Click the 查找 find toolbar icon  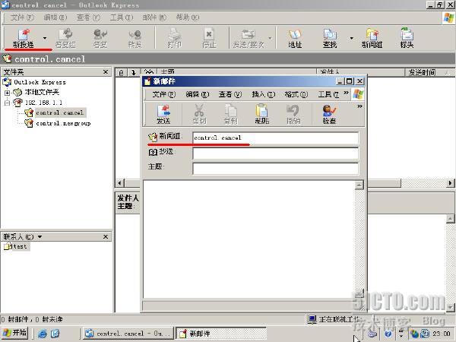click(330, 38)
